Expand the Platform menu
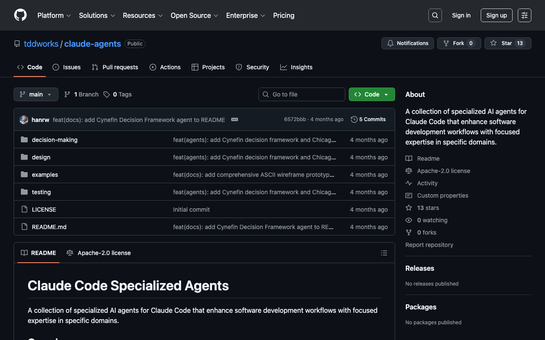Image resolution: width=545 pixels, height=340 pixels. point(54,15)
